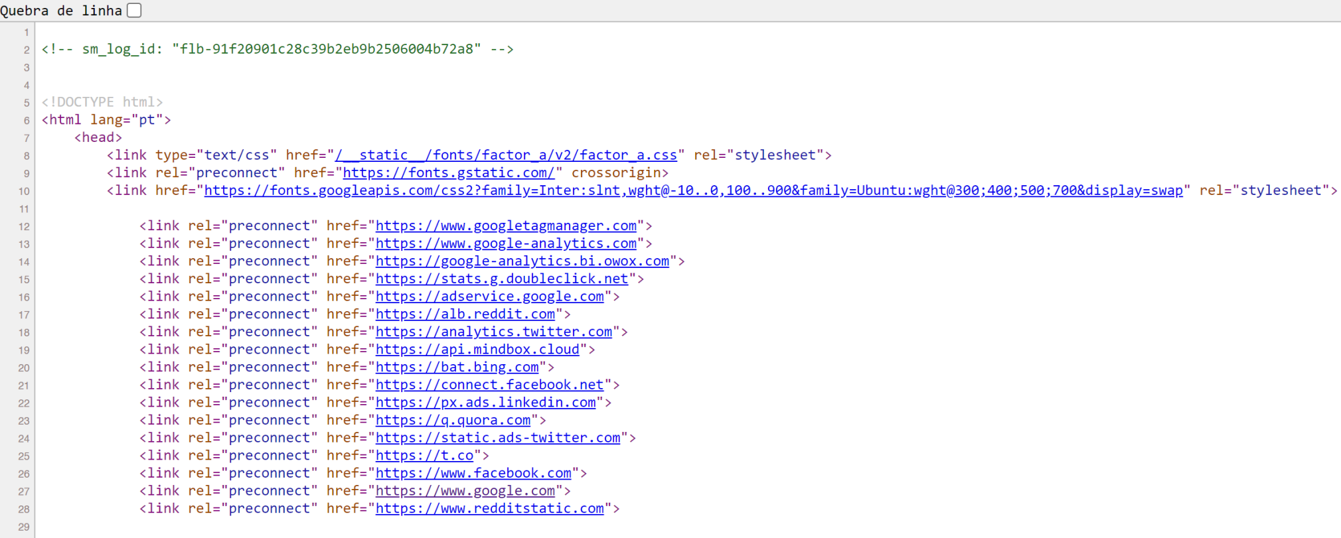The image size is (1341, 538).
Task: Open the www.googletagmanager.com link
Action: tap(506, 226)
